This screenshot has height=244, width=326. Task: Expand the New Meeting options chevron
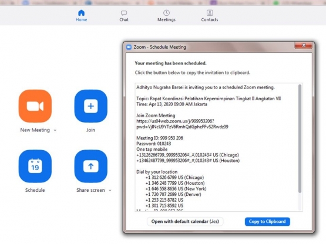click(55, 130)
